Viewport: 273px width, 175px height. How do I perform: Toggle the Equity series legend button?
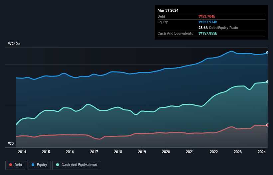pos(39,165)
